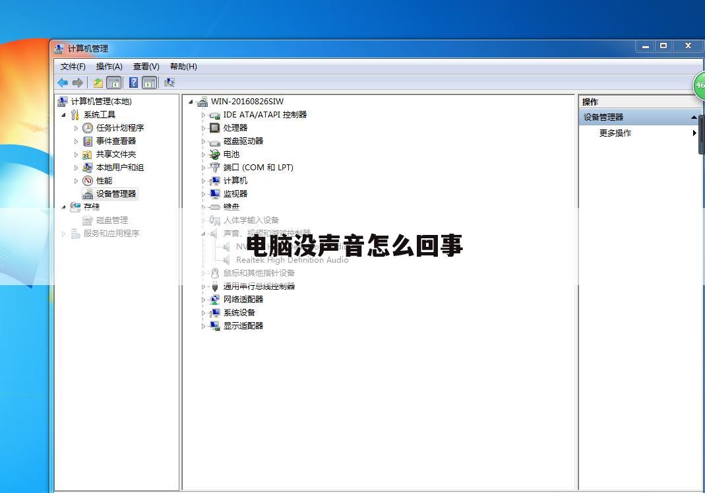705x493 pixels.
Task: Click the 性能 gauge icon
Action: pyautogui.click(x=88, y=181)
